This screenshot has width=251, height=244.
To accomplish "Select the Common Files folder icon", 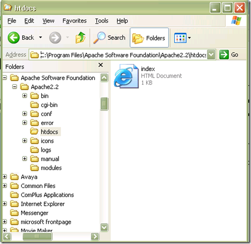I will [x=14, y=186].
